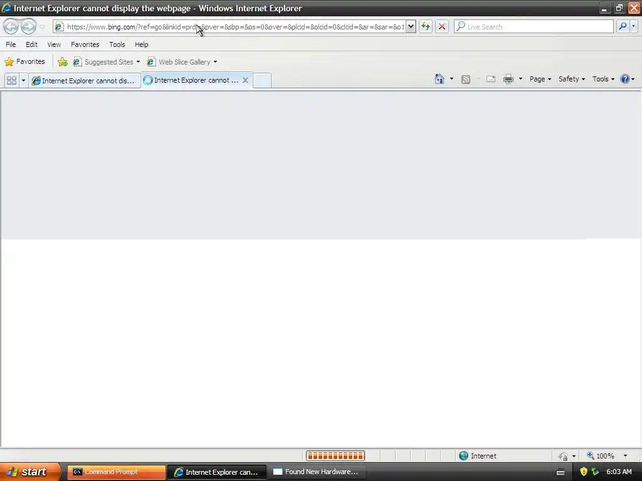The image size is (642, 481).
Task: Click the green Refresh arrows icon
Action: [x=426, y=27]
